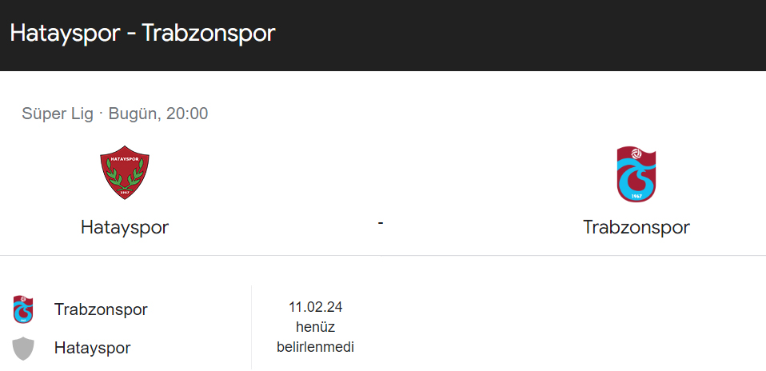The width and height of the screenshot is (766, 371).
Task: Click Trabzonspor in the dark header title
Action: 209,34
